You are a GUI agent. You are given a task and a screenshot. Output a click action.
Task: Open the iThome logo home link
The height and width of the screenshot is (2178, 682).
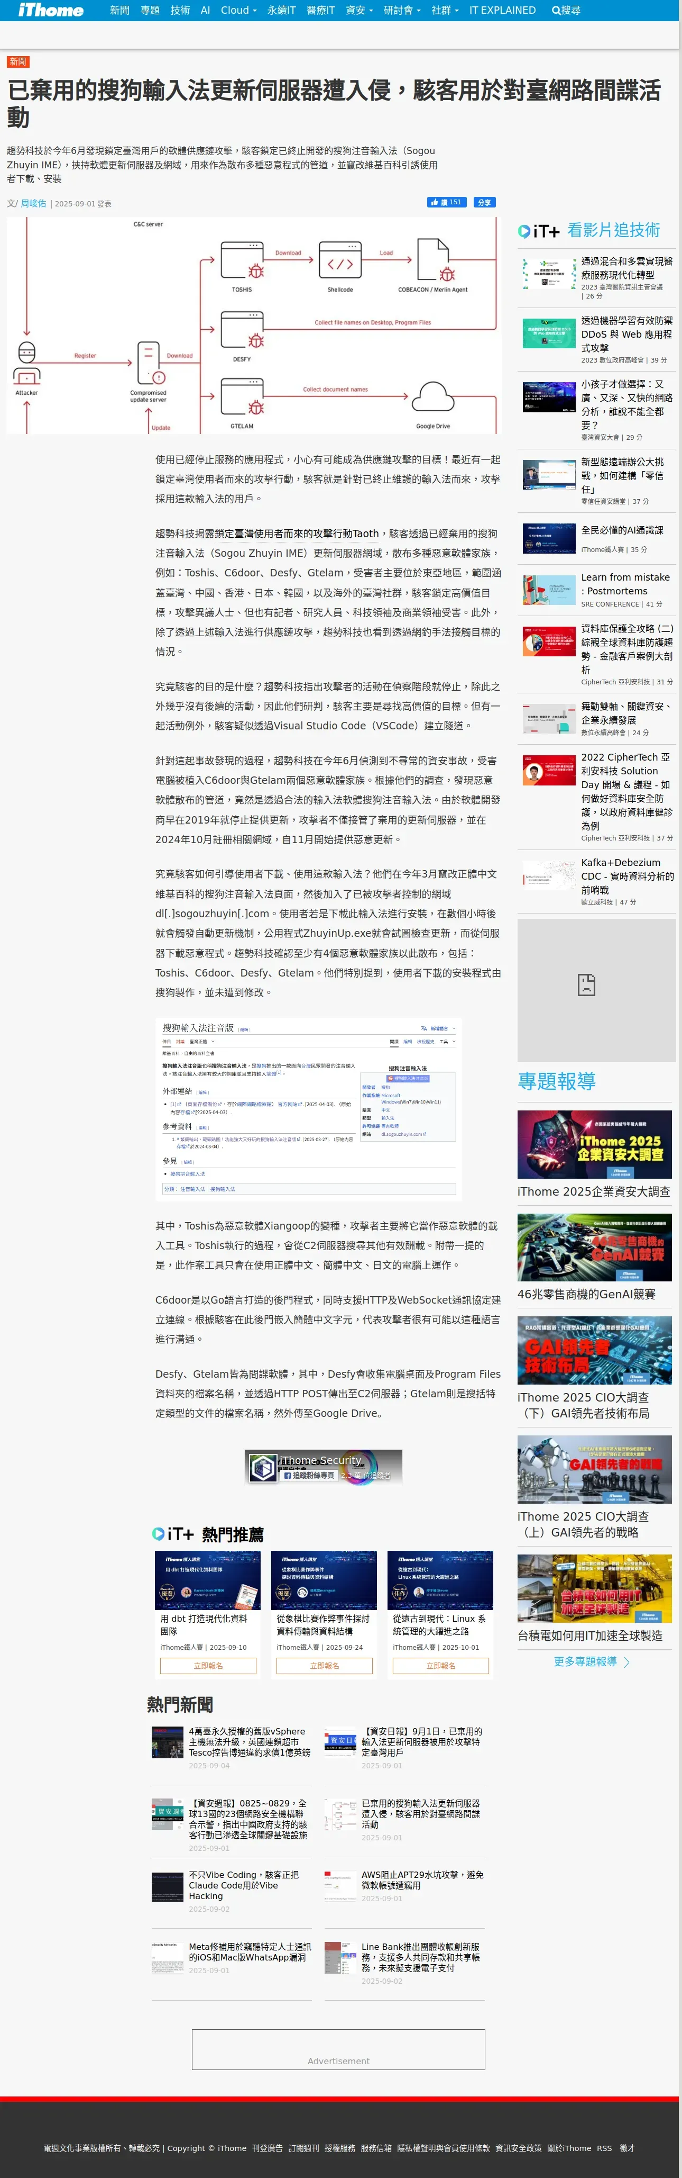(51, 10)
